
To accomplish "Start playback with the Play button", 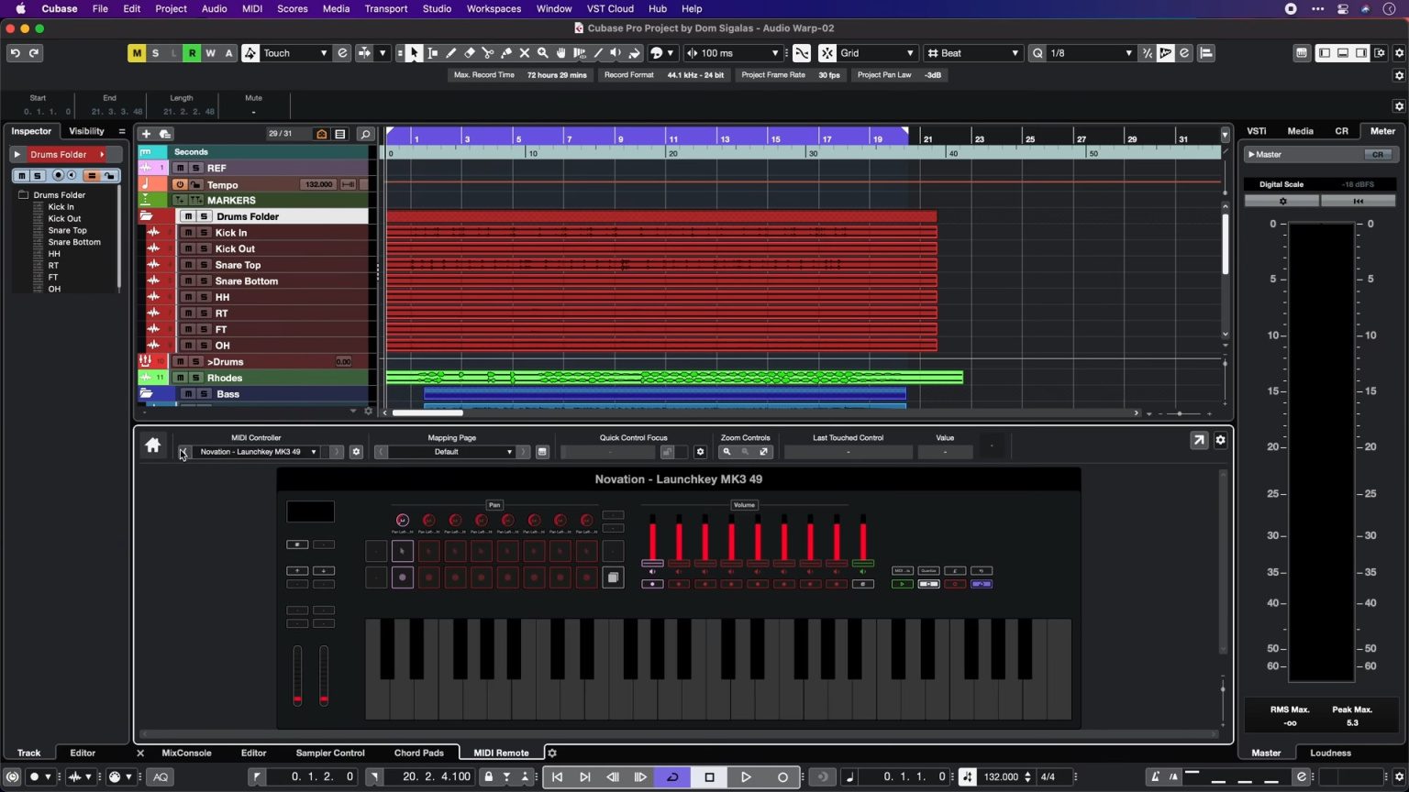I will [x=746, y=776].
